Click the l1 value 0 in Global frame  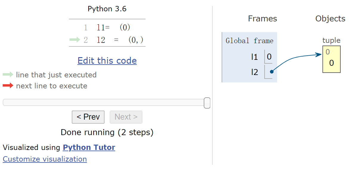pyautogui.click(x=269, y=57)
